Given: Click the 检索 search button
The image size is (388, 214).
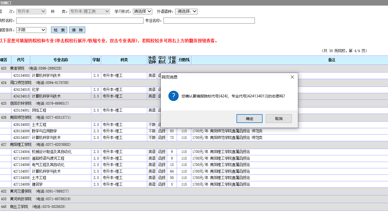Looking at the screenshot, I should point(59,30).
